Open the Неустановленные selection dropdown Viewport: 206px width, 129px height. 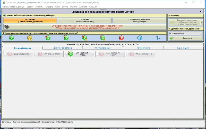tap(185, 33)
